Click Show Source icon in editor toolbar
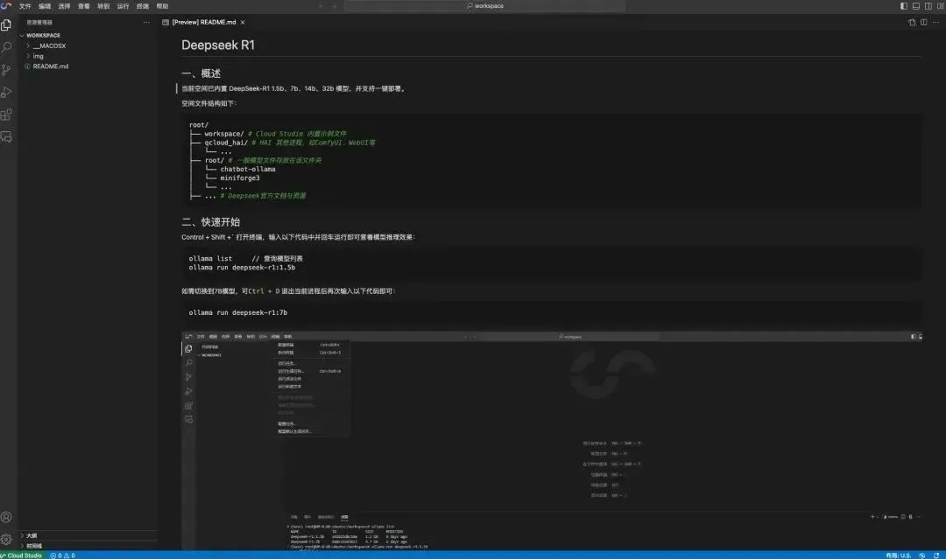The image size is (946, 559). [x=912, y=22]
